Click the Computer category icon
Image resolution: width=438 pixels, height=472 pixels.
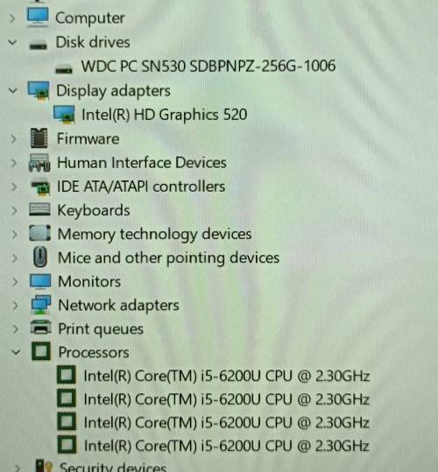pyautogui.click(x=38, y=18)
